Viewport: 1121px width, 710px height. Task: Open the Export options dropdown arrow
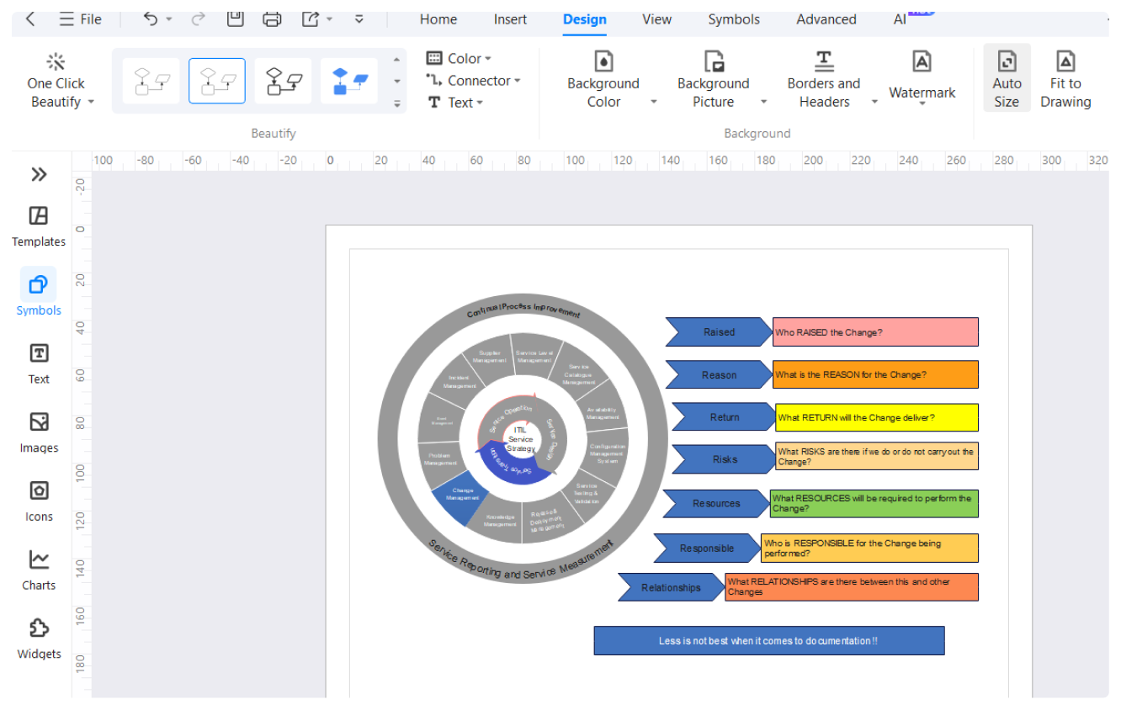(329, 19)
